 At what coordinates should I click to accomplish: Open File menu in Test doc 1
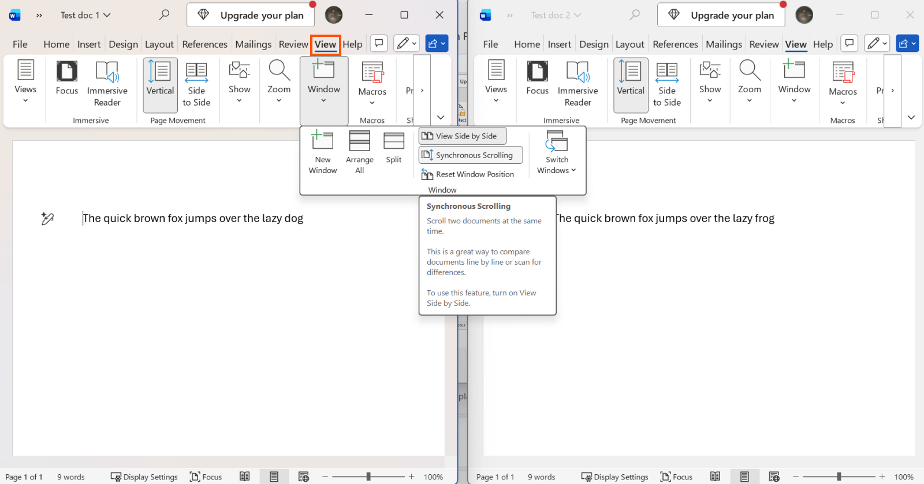pos(20,44)
